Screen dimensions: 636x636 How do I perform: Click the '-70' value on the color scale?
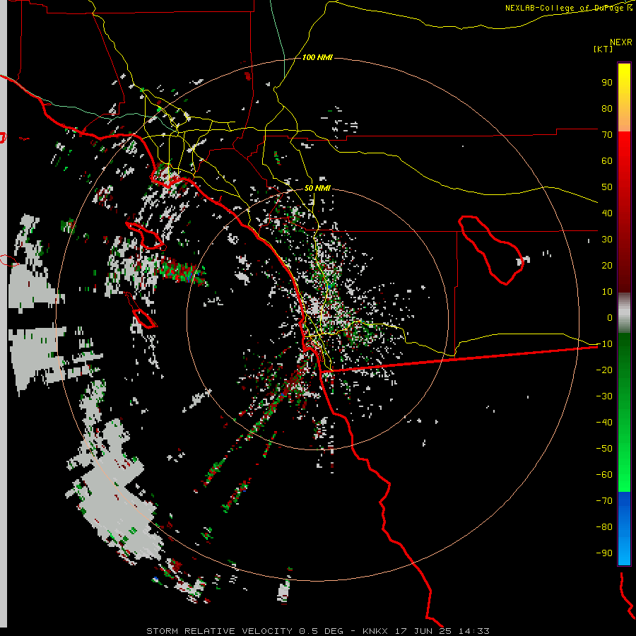point(604,500)
